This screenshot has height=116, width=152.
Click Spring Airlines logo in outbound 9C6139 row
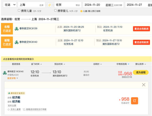16,29
